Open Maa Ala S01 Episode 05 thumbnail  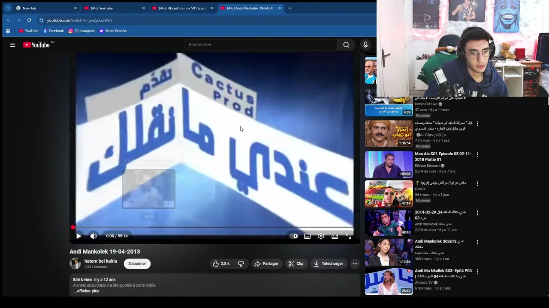click(389, 164)
